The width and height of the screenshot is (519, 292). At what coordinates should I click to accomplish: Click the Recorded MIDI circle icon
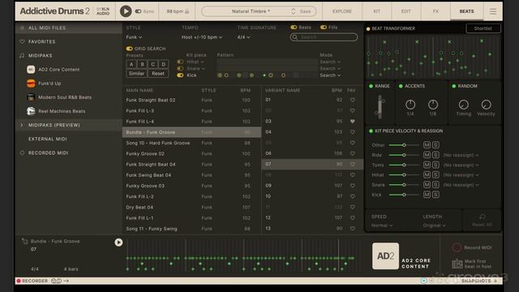point(22,153)
